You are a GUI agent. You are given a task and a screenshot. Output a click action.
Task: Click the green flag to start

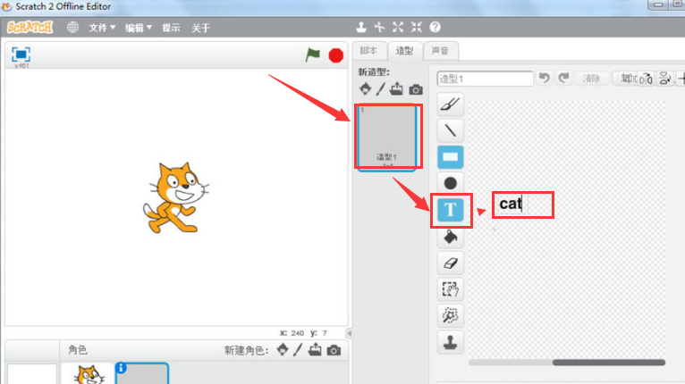click(313, 55)
